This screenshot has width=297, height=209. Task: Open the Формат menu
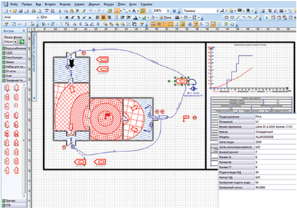pos(65,4)
